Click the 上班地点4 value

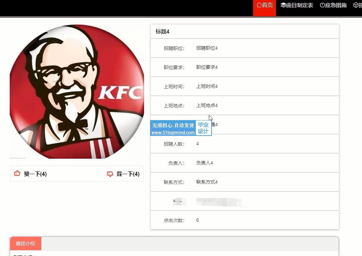207,105
